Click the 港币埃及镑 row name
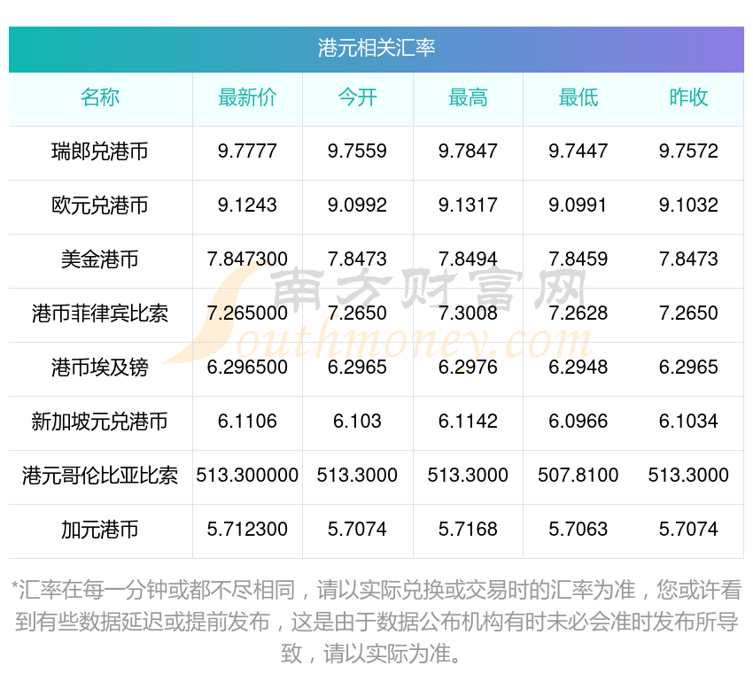Screen dimensions: 753x681 pyautogui.click(x=100, y=368)
